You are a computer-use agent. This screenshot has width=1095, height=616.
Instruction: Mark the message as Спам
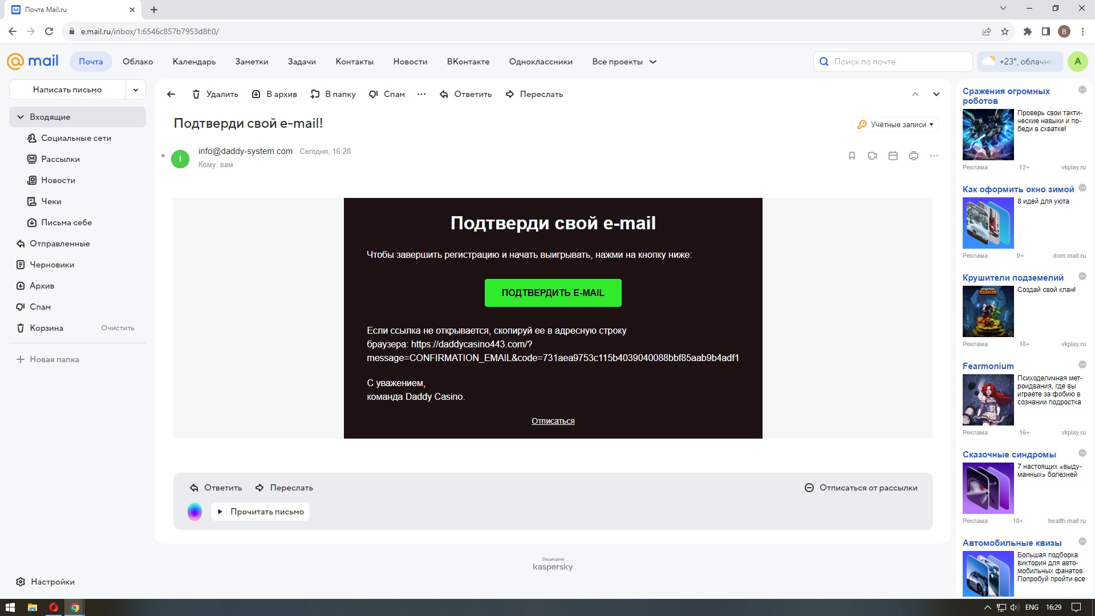pos(387,94)
